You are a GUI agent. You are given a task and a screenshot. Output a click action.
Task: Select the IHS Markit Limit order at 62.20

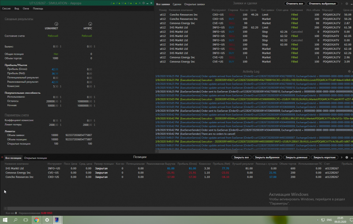(255, 27)
